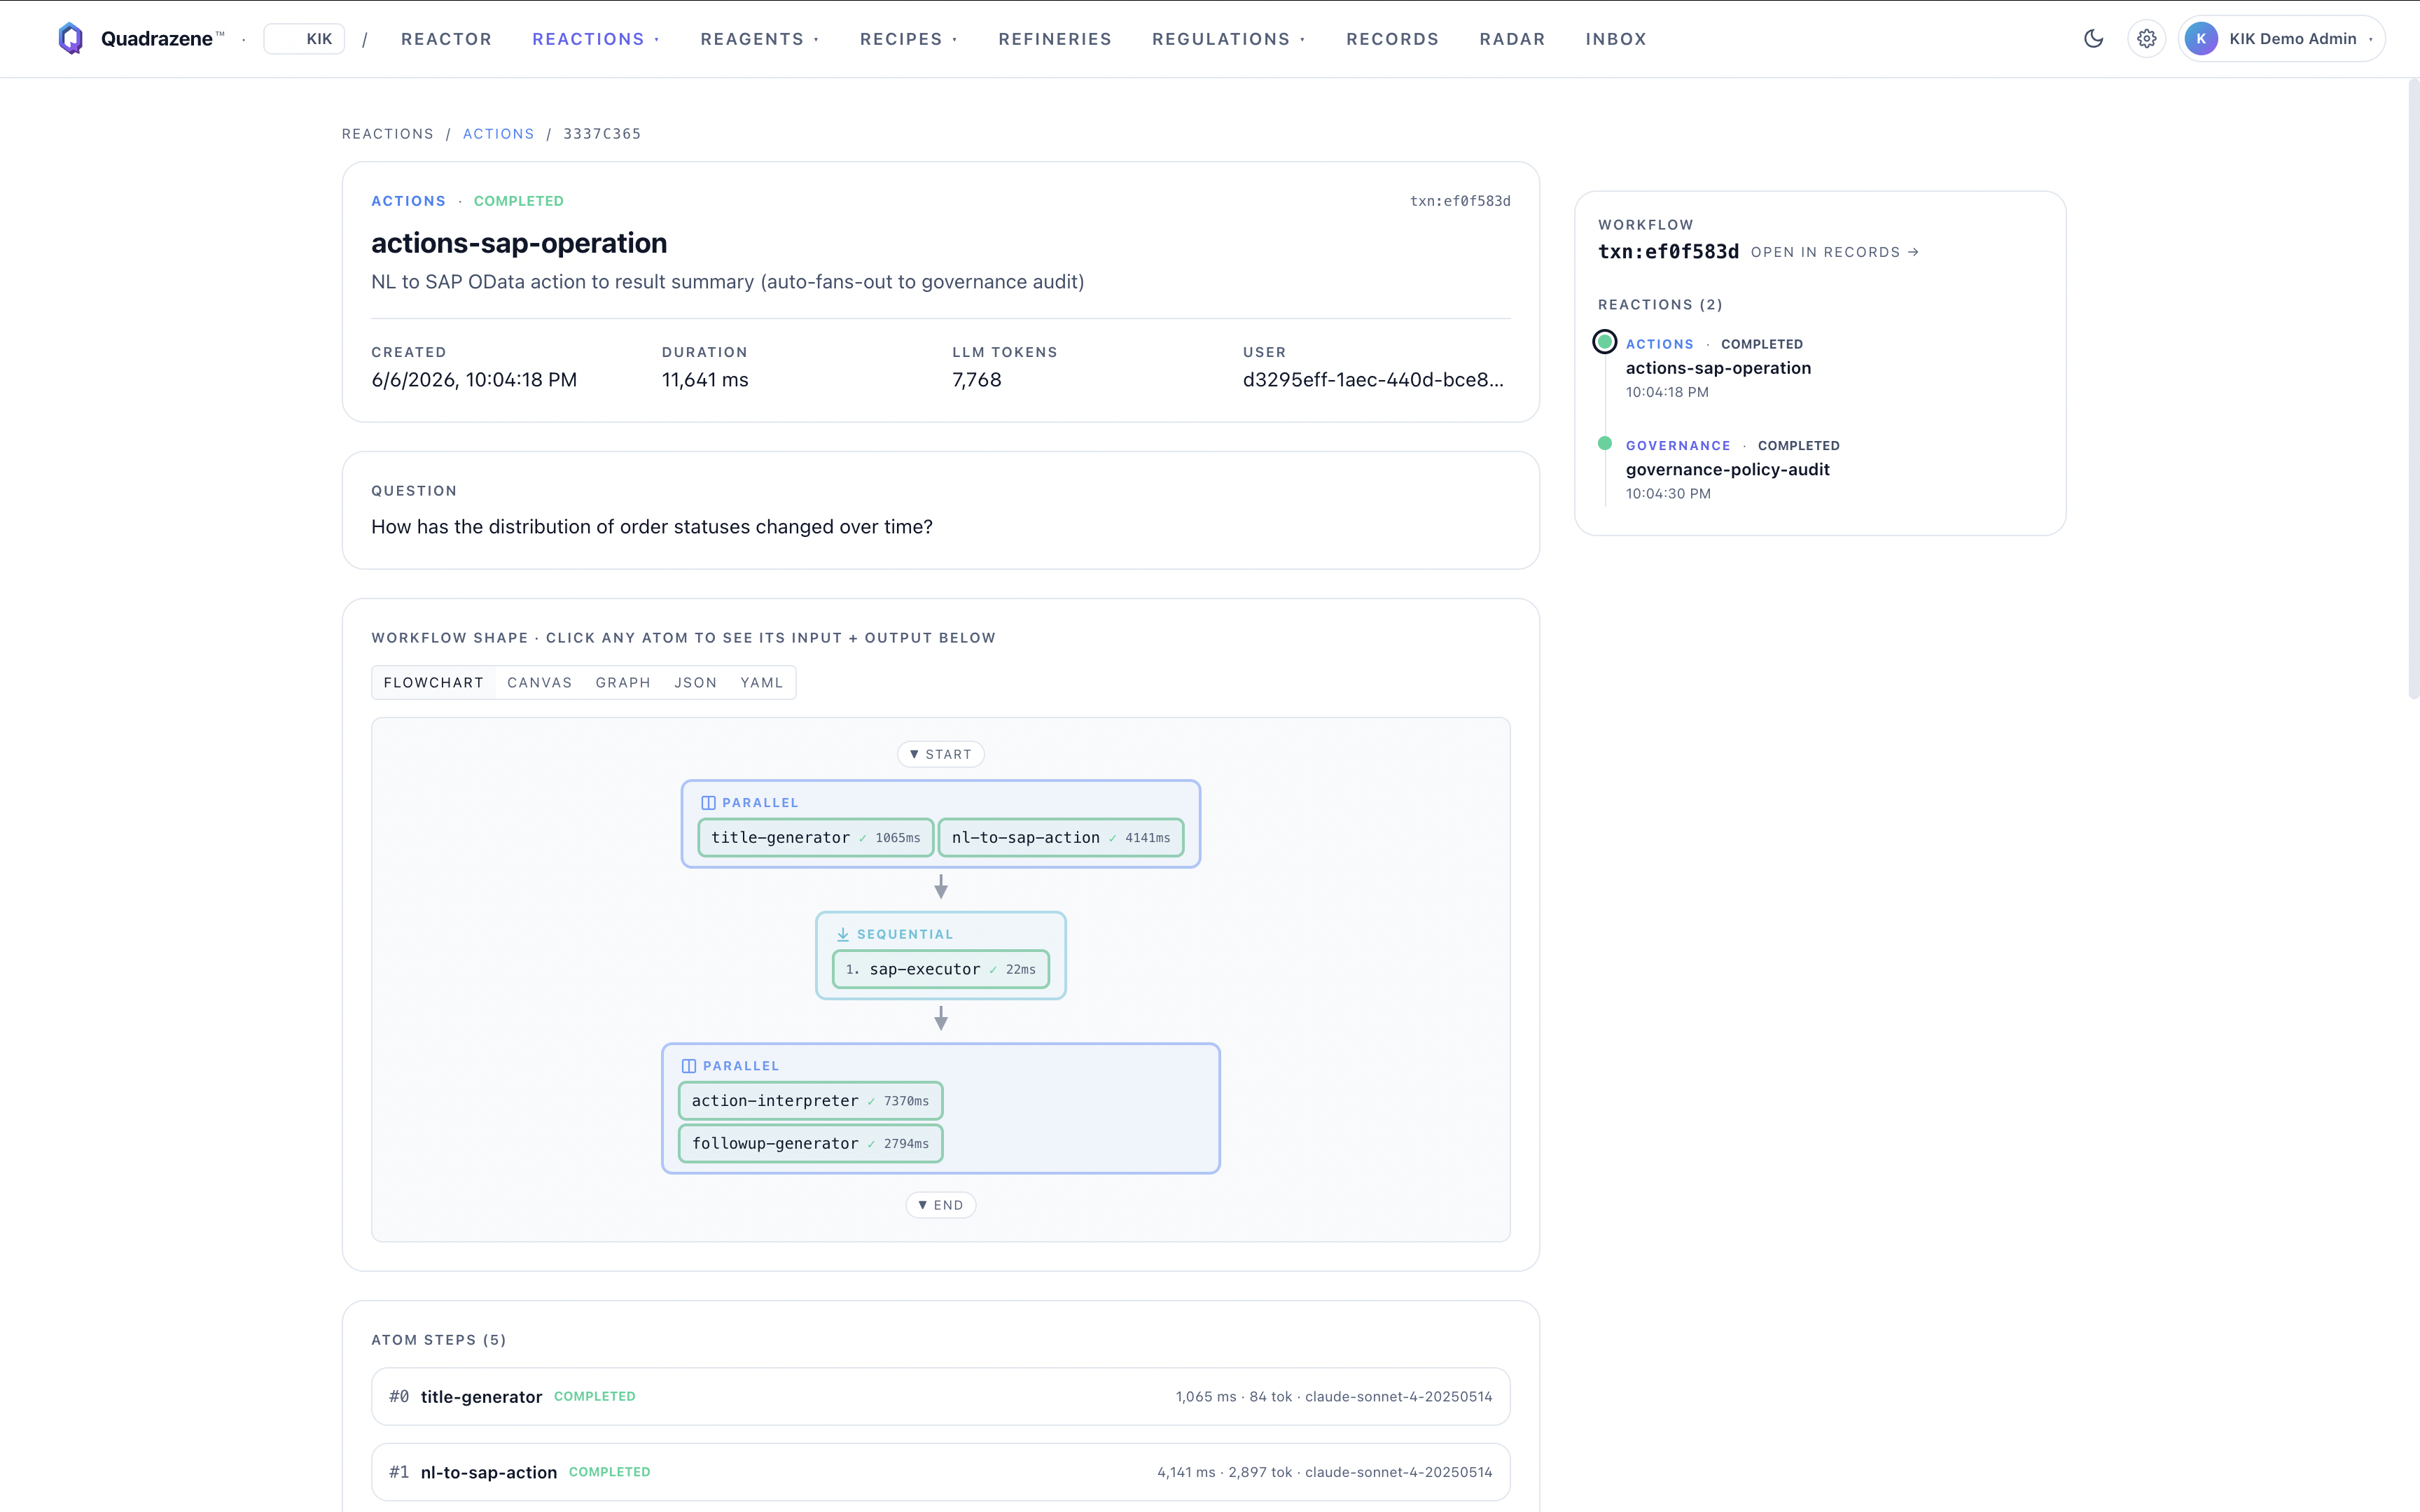This screenshot has height=1512, width=2420.
Task: Toggle dark mode with the moon icon
Action: pos(2093,38)
